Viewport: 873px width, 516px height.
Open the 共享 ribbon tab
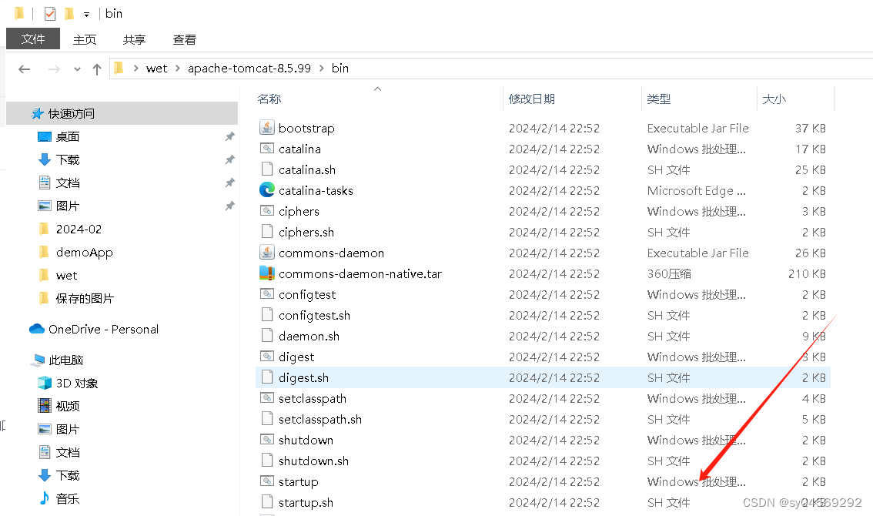(134, 39)
